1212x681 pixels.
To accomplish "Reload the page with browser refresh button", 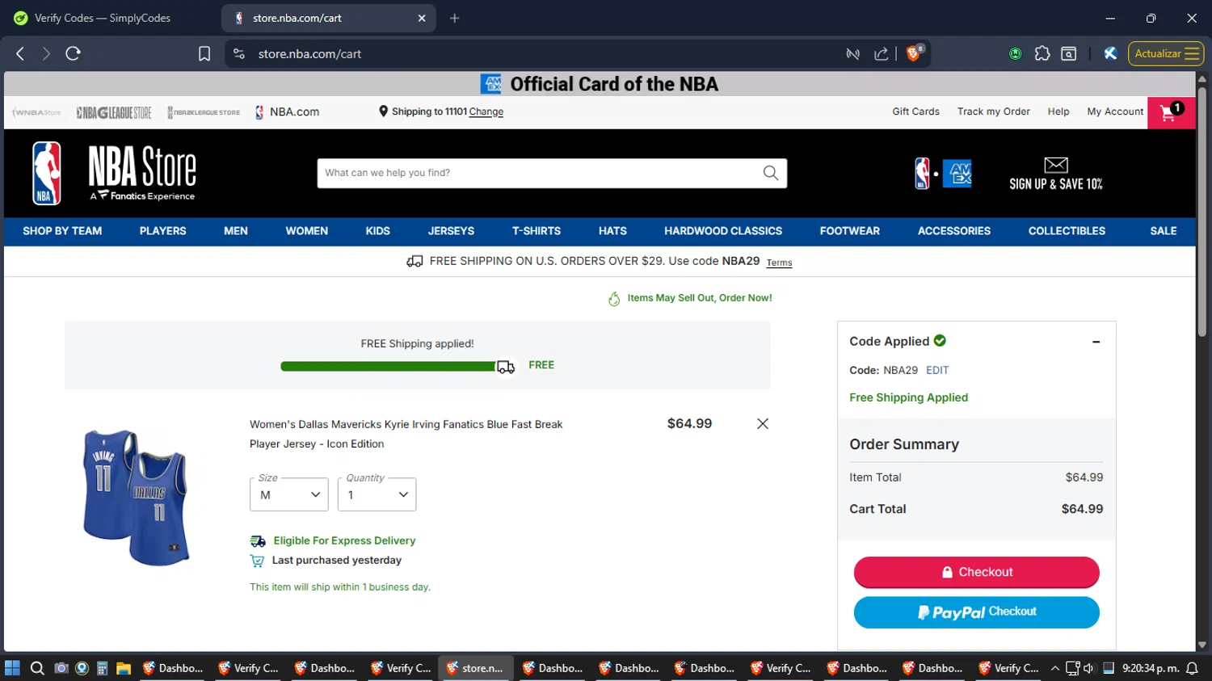I will [73, 53].
